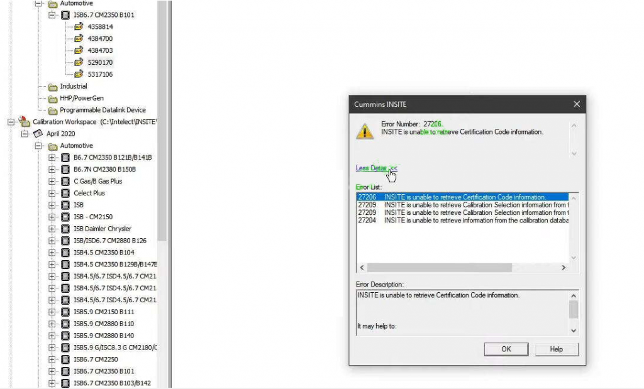Expand the Celect Plus node

click(52, 194)
